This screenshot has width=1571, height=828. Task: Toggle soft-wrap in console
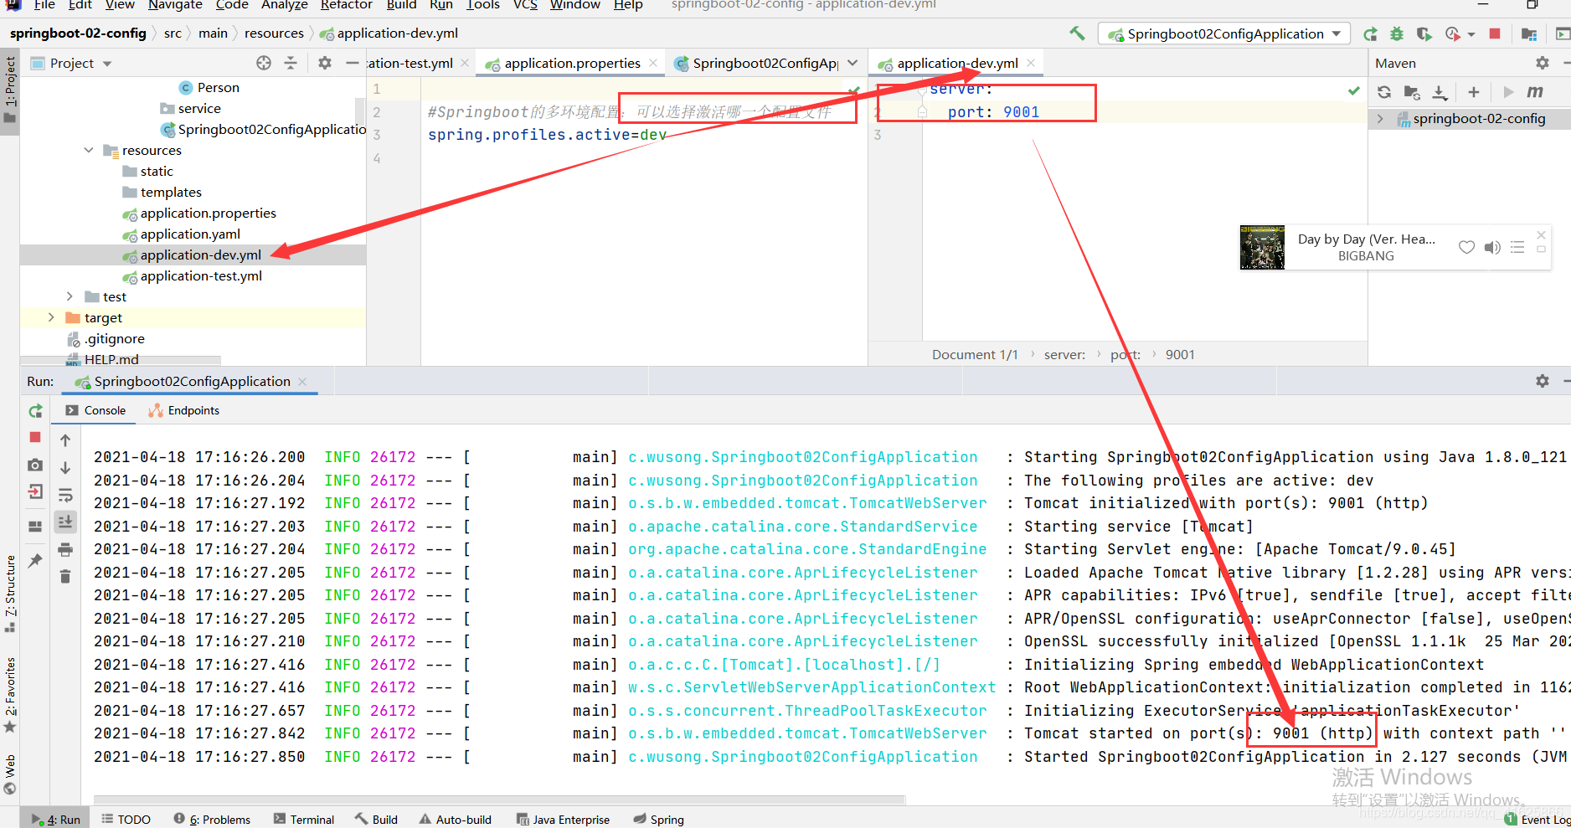pyautogui.click(x=65, y=495)
